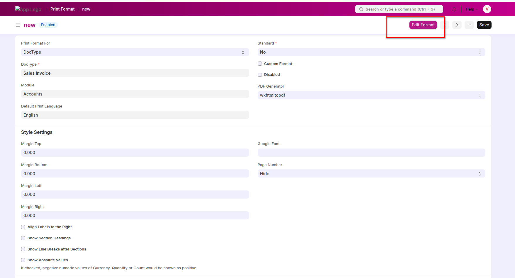This screenshot has width=515, height=278.
Task: Open the Page Number dropdown
Action: (371, 174)
